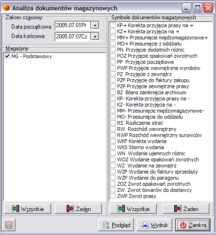Viewport: 216px width, 235px height.
Task: Open the Podgląd print preview
Action: 116,225
